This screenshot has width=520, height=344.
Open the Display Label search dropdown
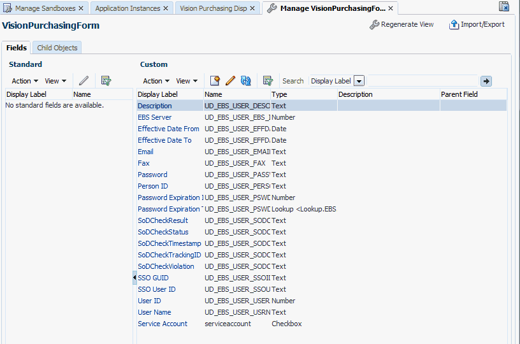point(359,81)
